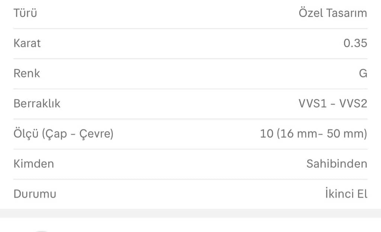The width and height of the screenshot is (381, 232).
Task: Tap the partially visible avatar icon at bottom
Action: 42,231
